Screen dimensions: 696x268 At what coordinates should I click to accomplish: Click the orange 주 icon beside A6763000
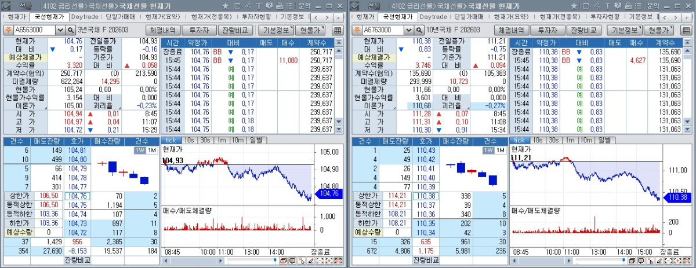(x=356, y=30)
